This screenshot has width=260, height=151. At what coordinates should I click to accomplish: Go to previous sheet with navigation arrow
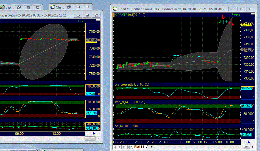(x=119, y=147)
